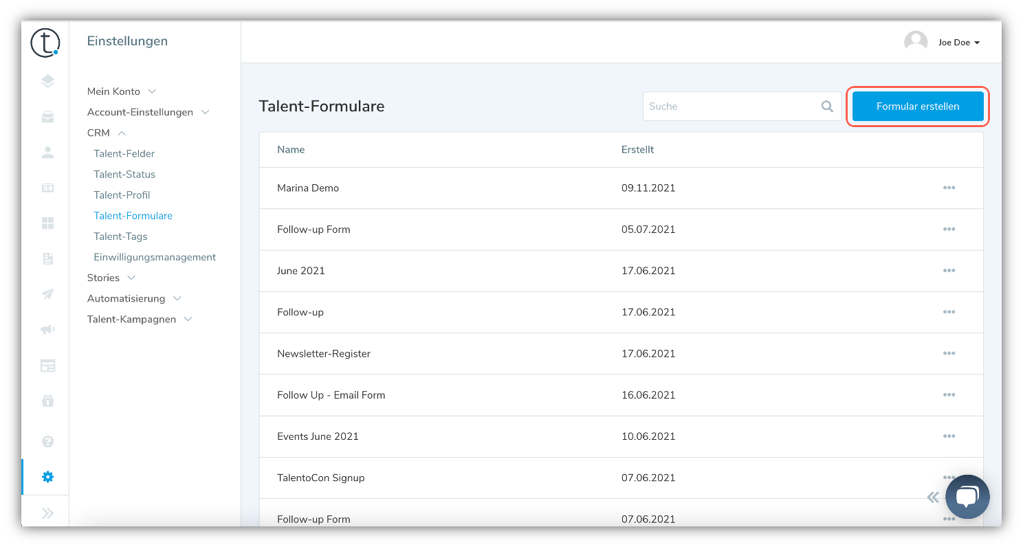1023x547 pixels.
Task: Open three-dots menu for Marina Demo
Action: pyautogui.click(x=949, y=188)
